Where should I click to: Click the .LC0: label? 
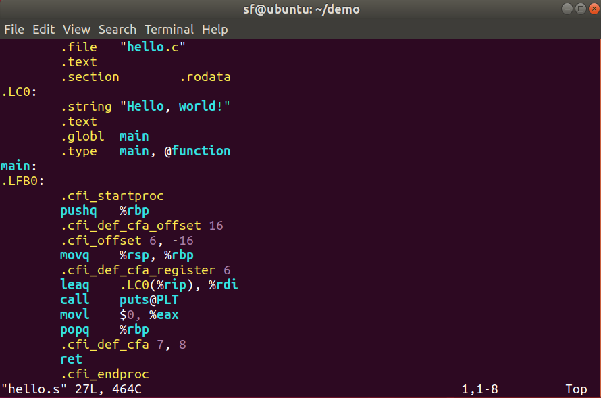(x=19, y=92)
